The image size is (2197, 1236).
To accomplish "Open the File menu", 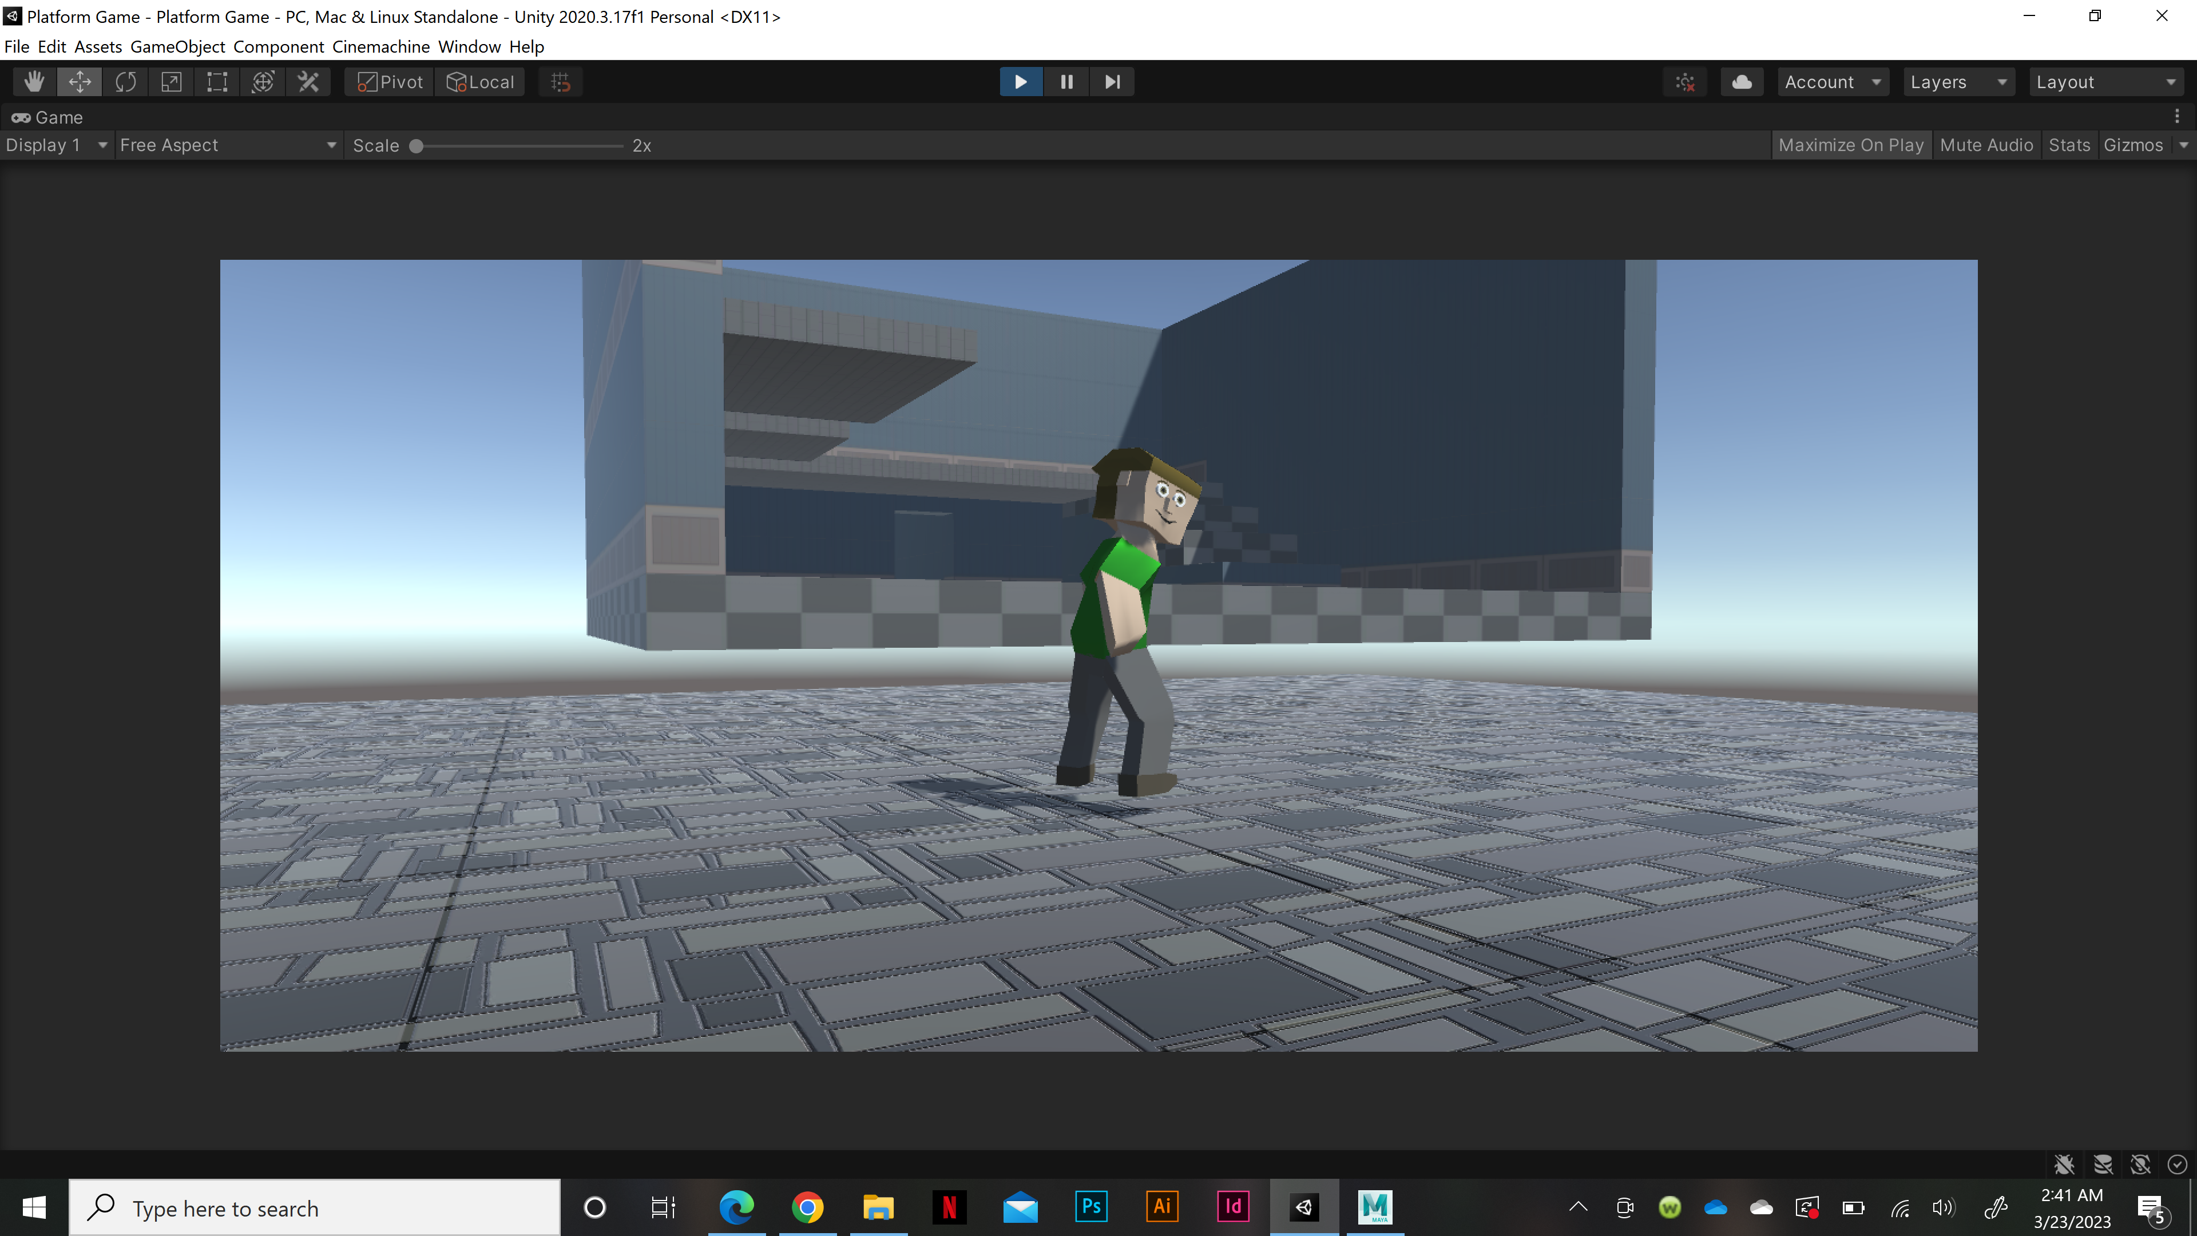I will 16,47.
